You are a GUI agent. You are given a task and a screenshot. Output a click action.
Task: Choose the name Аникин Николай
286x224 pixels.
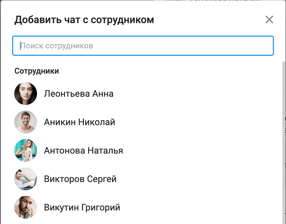79,122
